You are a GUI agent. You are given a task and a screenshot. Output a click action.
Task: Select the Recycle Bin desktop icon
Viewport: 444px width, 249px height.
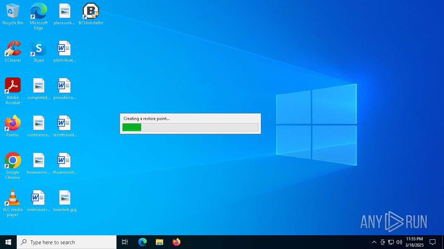[13, 15]
